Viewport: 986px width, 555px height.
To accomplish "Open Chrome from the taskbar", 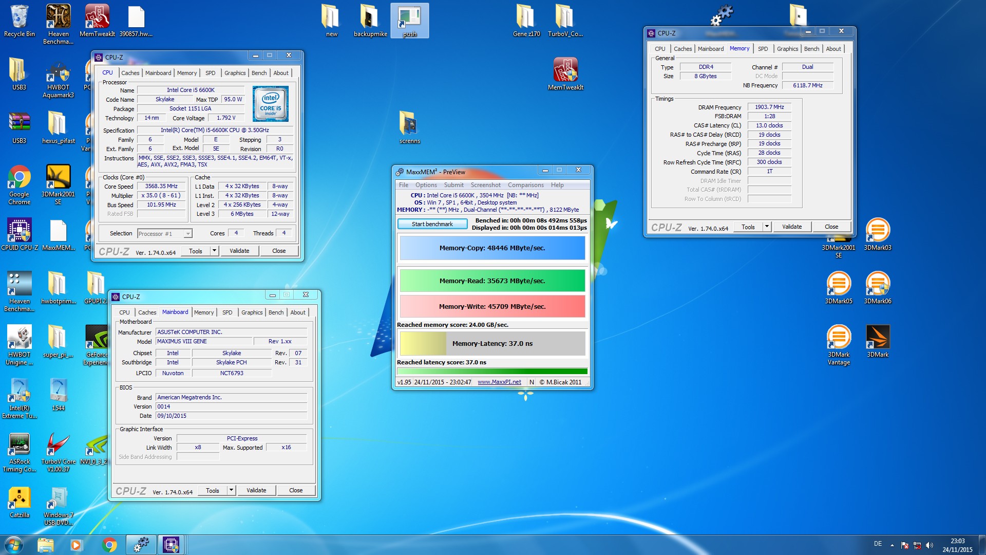I will [x=109, y=545].
